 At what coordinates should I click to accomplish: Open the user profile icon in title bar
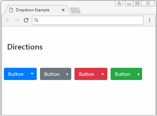[119, 3]
